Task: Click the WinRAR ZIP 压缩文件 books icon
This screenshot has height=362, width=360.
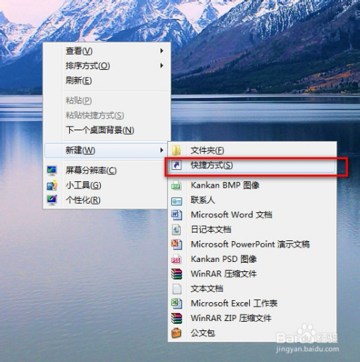Action: tap(176, 318)
